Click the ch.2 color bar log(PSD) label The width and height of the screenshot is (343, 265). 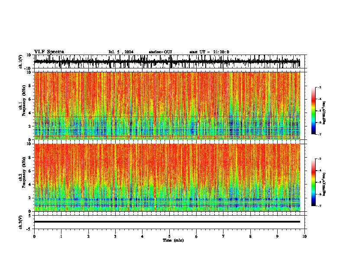[x=324, y=184]
